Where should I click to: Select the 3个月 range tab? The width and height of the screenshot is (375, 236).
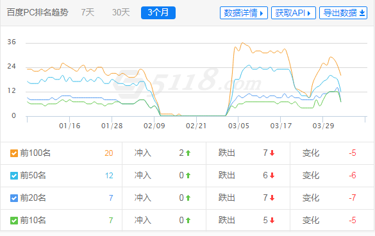(x=158, y=13)
